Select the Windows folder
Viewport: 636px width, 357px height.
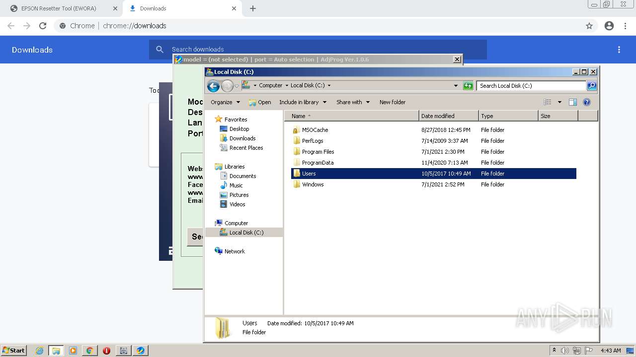click(313, 184)
